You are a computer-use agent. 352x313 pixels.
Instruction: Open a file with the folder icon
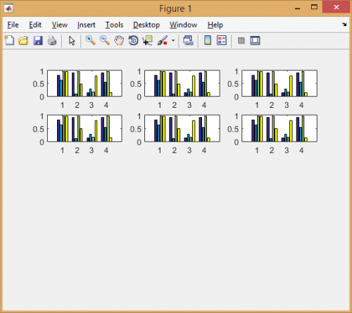[23, 41]
